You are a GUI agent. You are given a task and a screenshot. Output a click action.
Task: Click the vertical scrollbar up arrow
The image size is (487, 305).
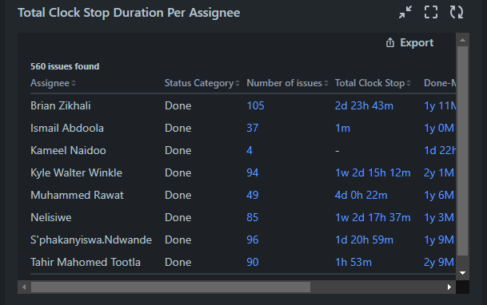point(462,40)
